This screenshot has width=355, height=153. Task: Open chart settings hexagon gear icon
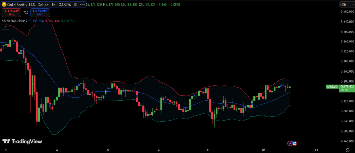click(347, 150)
